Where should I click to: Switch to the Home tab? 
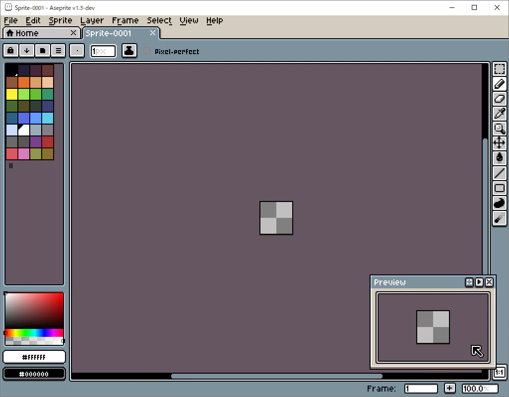coord(41,33)
